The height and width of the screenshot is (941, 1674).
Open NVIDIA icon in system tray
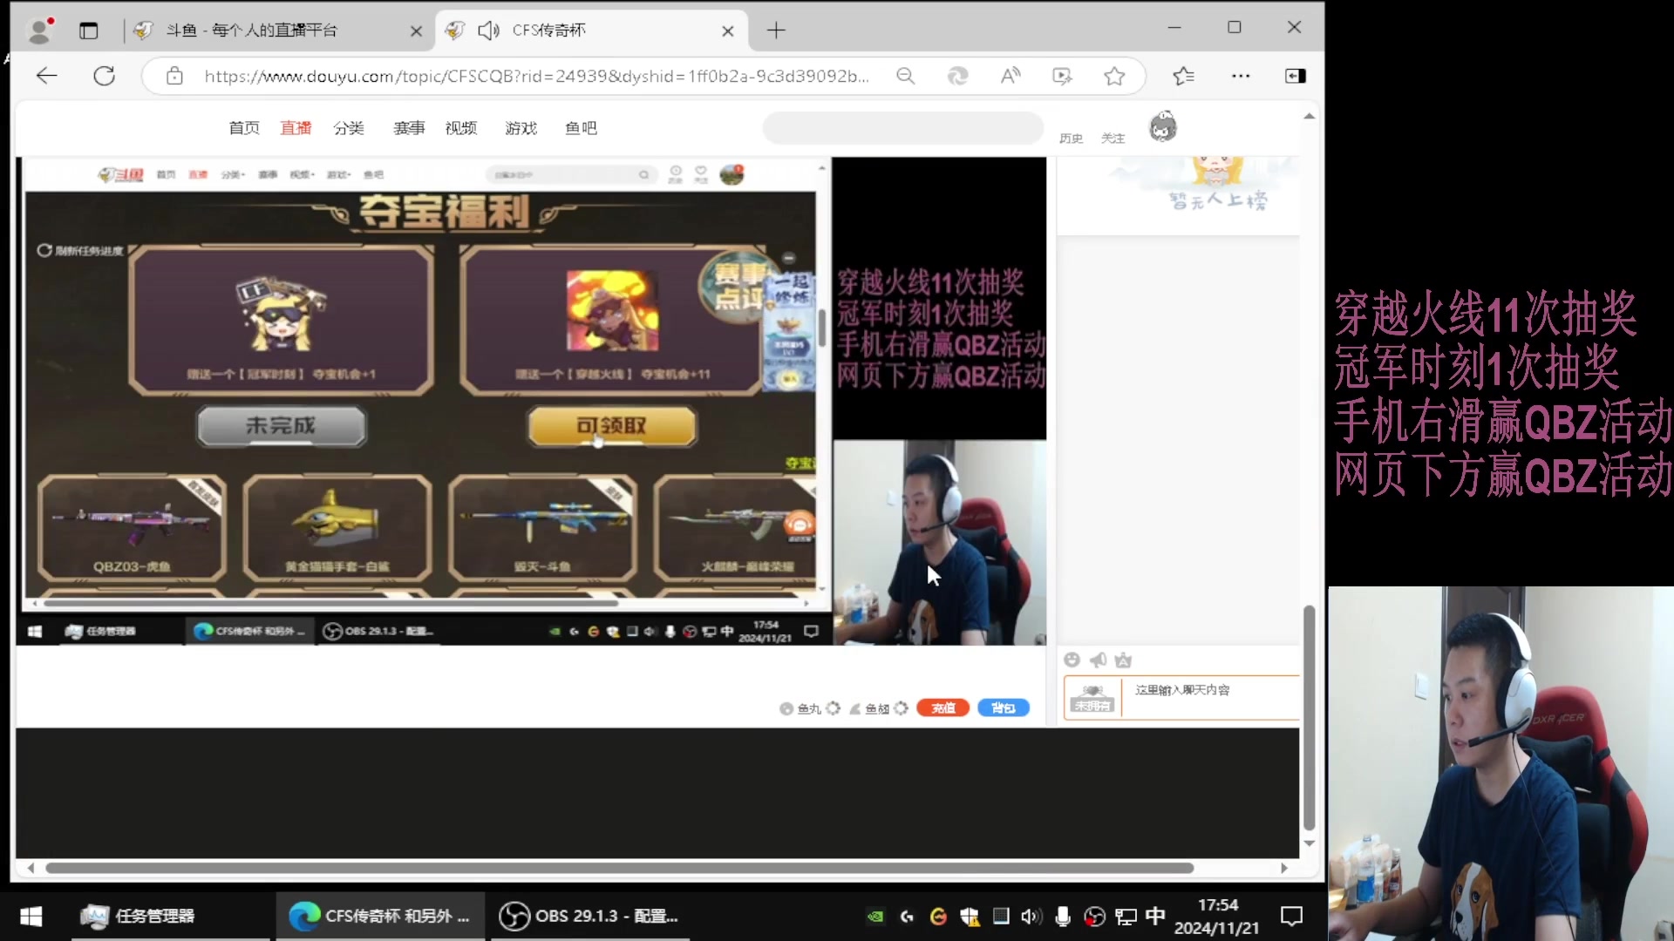(x=875, y=916)
